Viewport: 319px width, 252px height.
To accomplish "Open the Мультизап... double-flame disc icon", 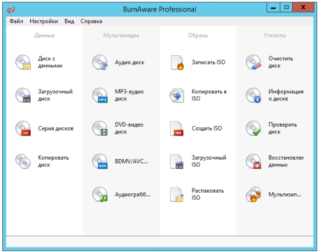I will (253, 194).
